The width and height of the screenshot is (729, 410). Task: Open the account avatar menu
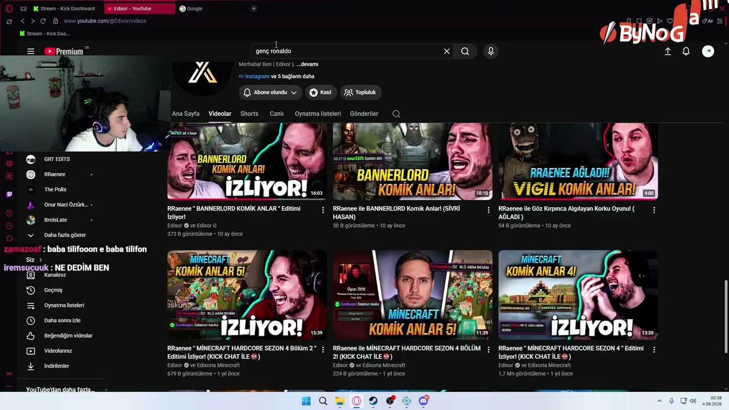tap(708, 51)
